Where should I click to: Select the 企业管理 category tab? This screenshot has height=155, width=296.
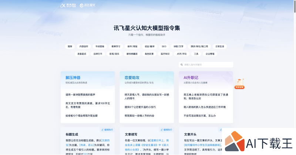210,54
